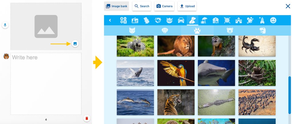Click the Search button
Screen dimensions: 292x124
[x=142, y=6]
